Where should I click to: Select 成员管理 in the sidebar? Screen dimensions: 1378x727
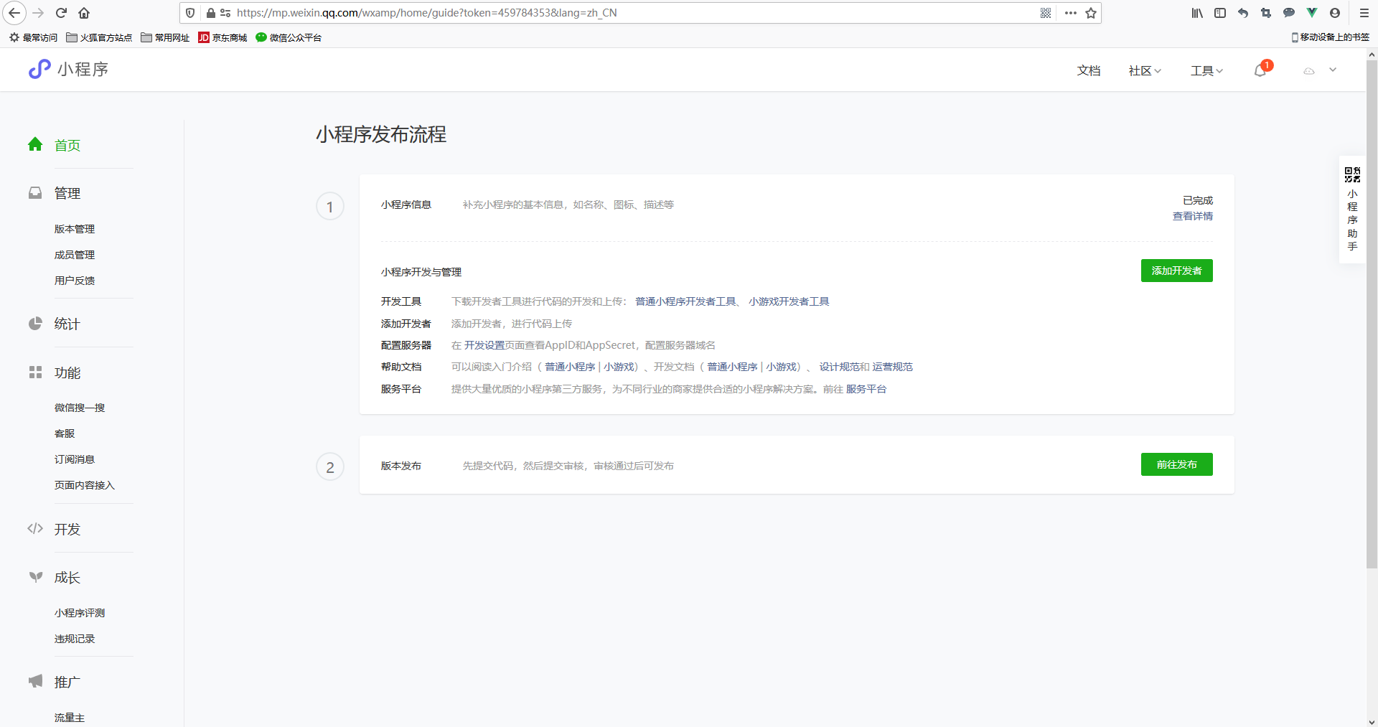(75, 255)
